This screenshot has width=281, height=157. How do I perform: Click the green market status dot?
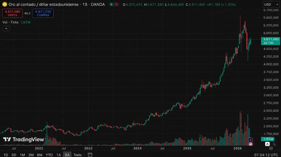(x=111, y=4)
